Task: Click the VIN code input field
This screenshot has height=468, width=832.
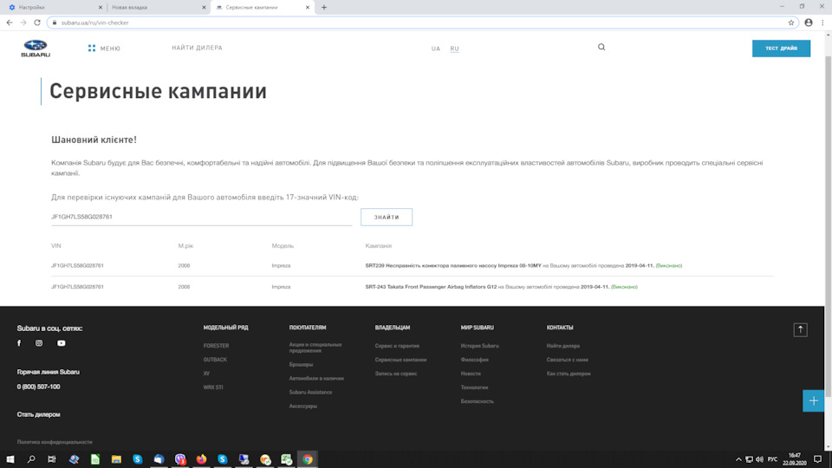Action: click(x=201, y=217)
